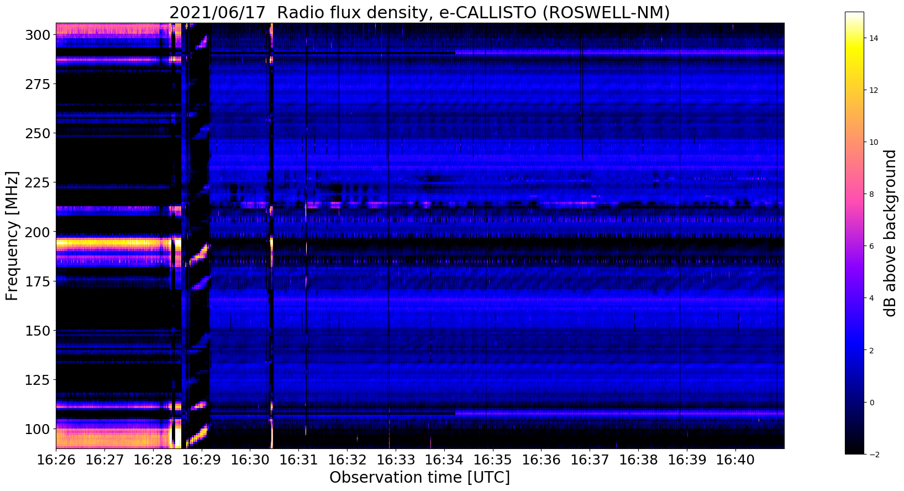Click the colorbar tick value 6
This screenshot has width=904, height=491.
(x=871, y=246)
